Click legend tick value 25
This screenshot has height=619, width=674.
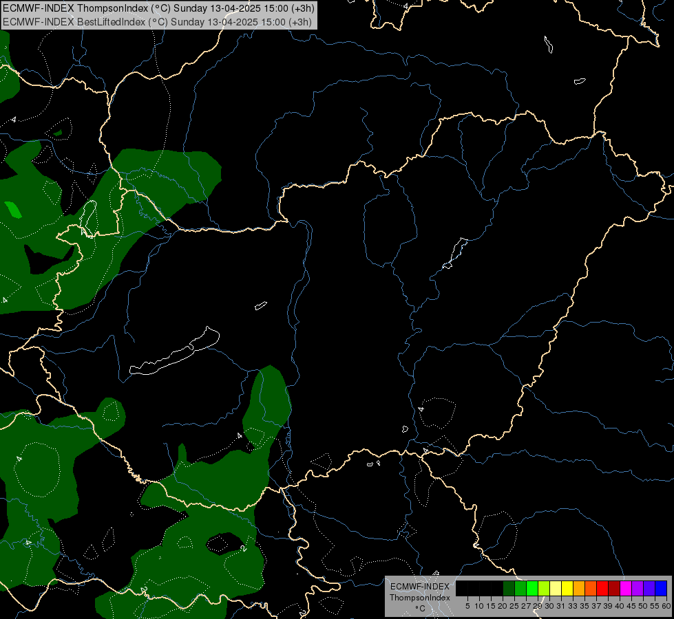coord(514,606)
